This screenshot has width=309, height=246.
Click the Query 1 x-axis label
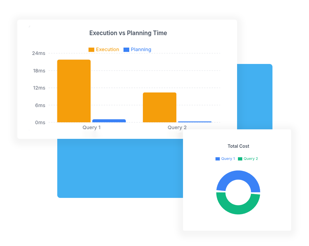[x=91, y=127]
